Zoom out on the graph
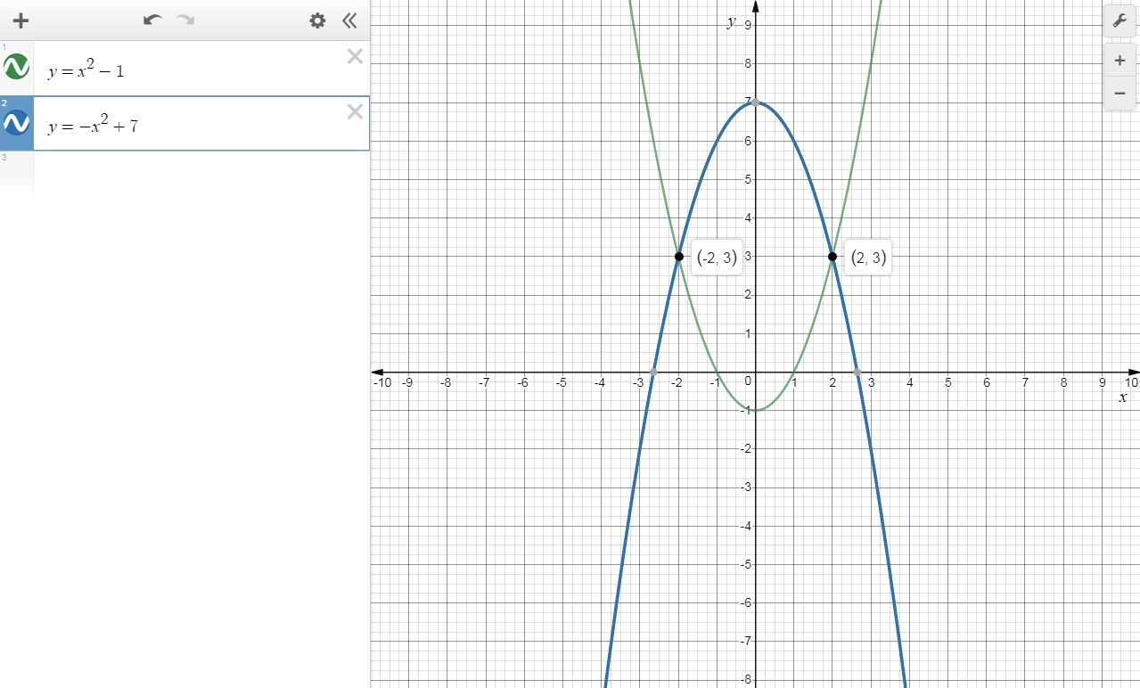Screen dimensions: 1140x688 pyautogui.click(x=1119, y=93)
